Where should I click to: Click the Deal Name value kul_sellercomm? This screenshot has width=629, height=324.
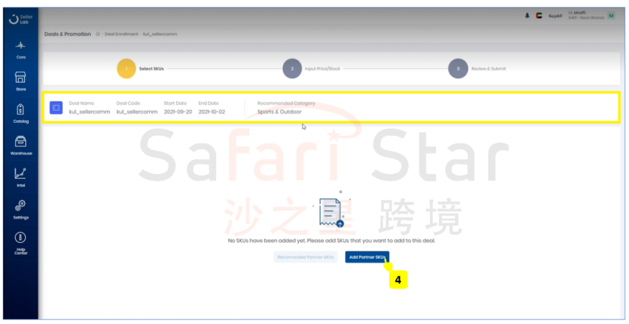[90, 112]
